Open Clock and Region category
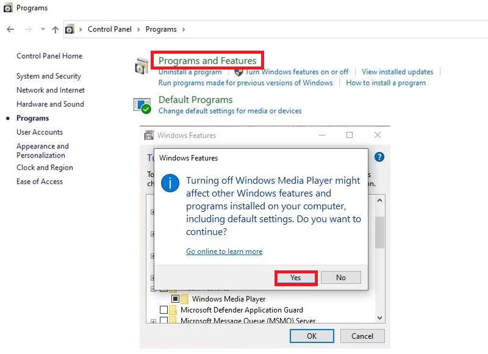 click(x=45, y=167)
